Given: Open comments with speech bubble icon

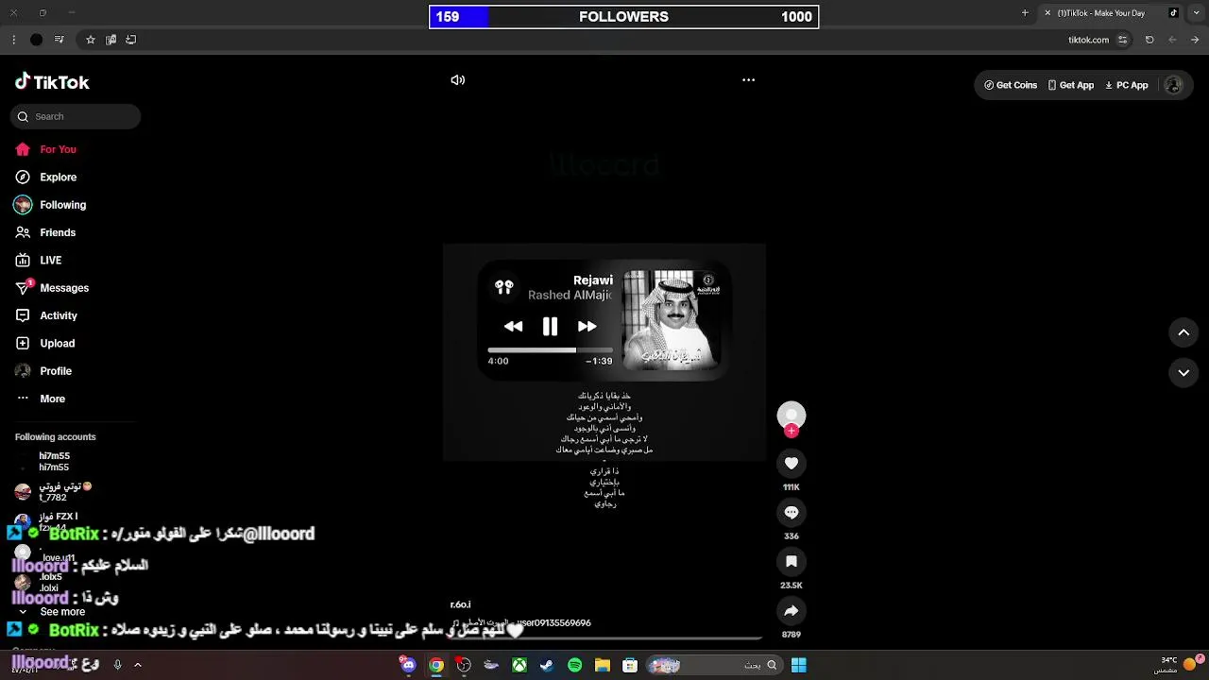Looking at the screenshot, I should [792, 512].
